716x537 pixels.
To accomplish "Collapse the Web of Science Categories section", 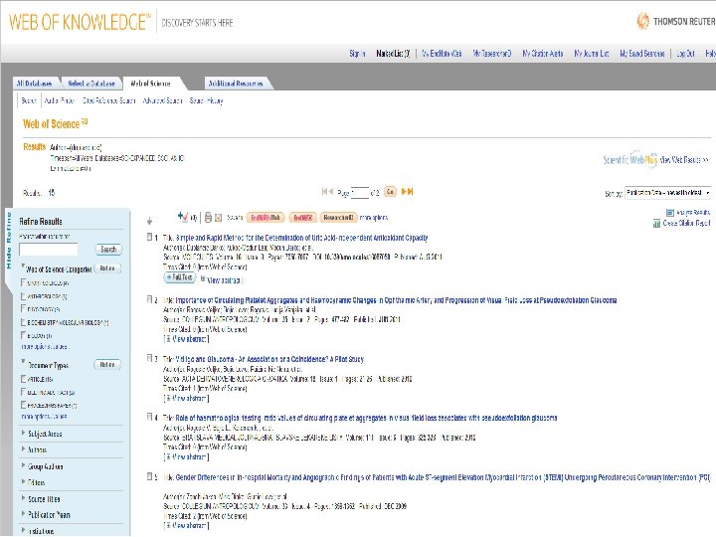I will coord(23,267).
